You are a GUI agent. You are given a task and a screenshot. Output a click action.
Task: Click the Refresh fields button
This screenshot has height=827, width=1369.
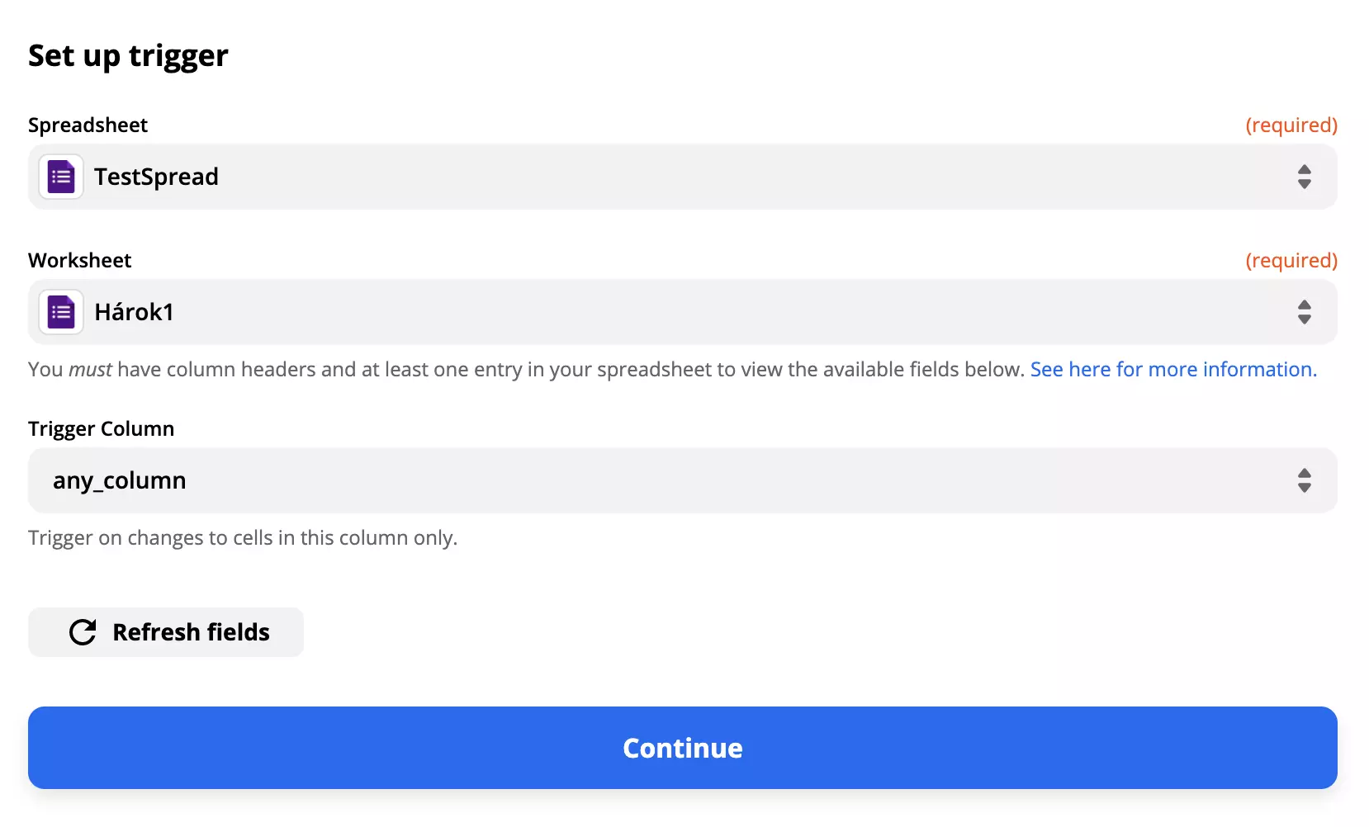coord(165,631)
